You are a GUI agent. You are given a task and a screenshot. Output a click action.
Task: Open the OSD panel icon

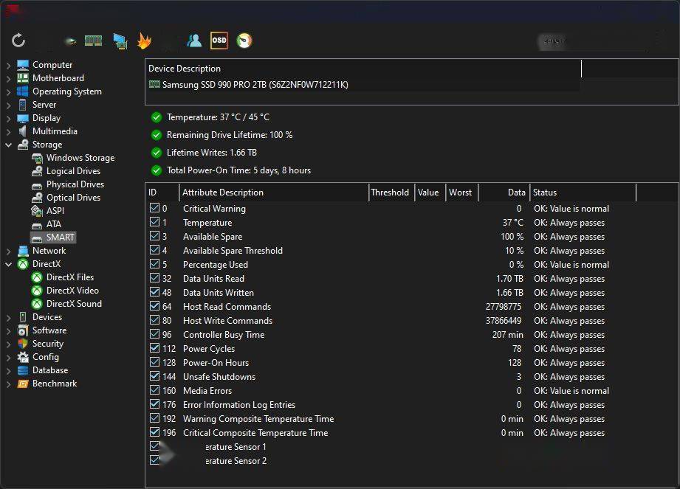tap(219, 41)
